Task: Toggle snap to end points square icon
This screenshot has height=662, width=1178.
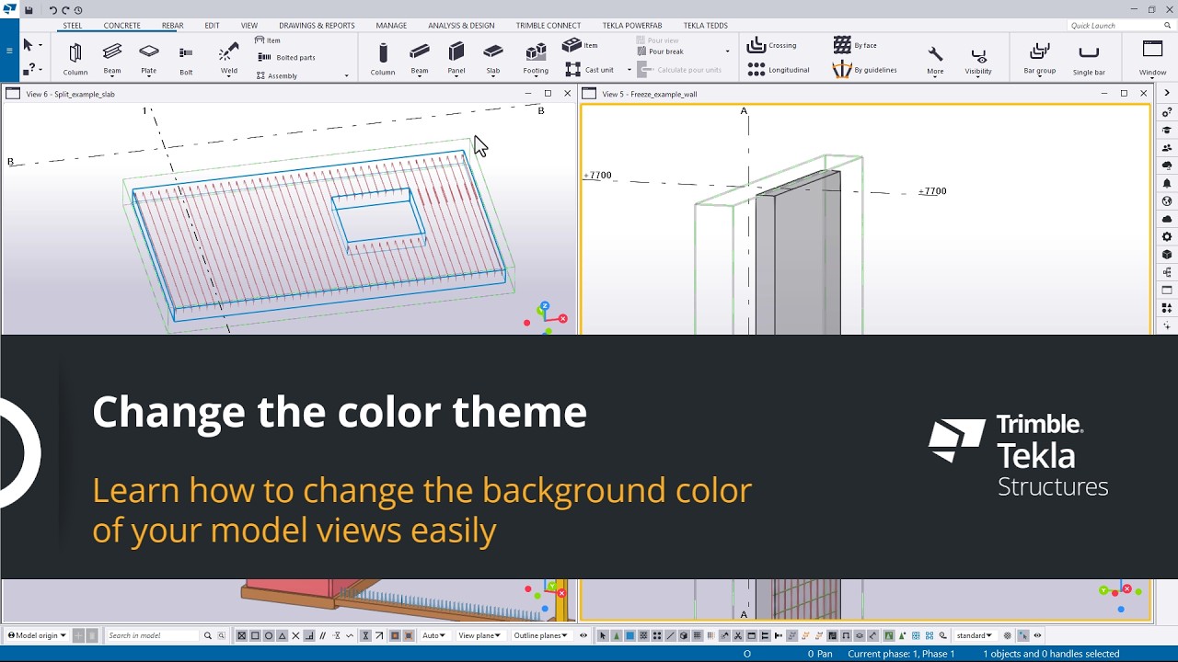Action: pos(255,635)
